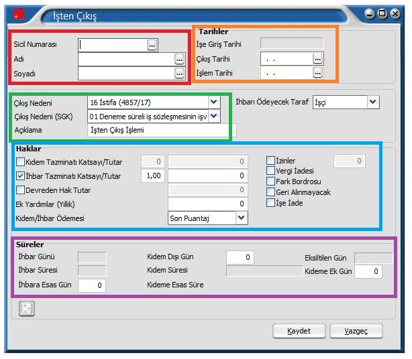Viewport: 412px width, 359px height.
Task: Click the İhbar Tazminatı tutar field
Action: pos(208,175)
